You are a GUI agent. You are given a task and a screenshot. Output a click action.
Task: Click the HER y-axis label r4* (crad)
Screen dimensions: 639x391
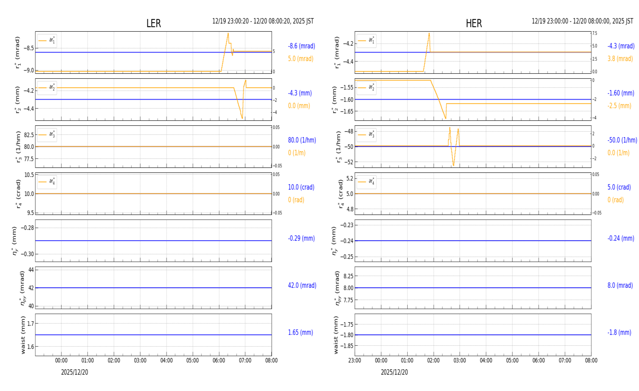[x=341, y=194]
